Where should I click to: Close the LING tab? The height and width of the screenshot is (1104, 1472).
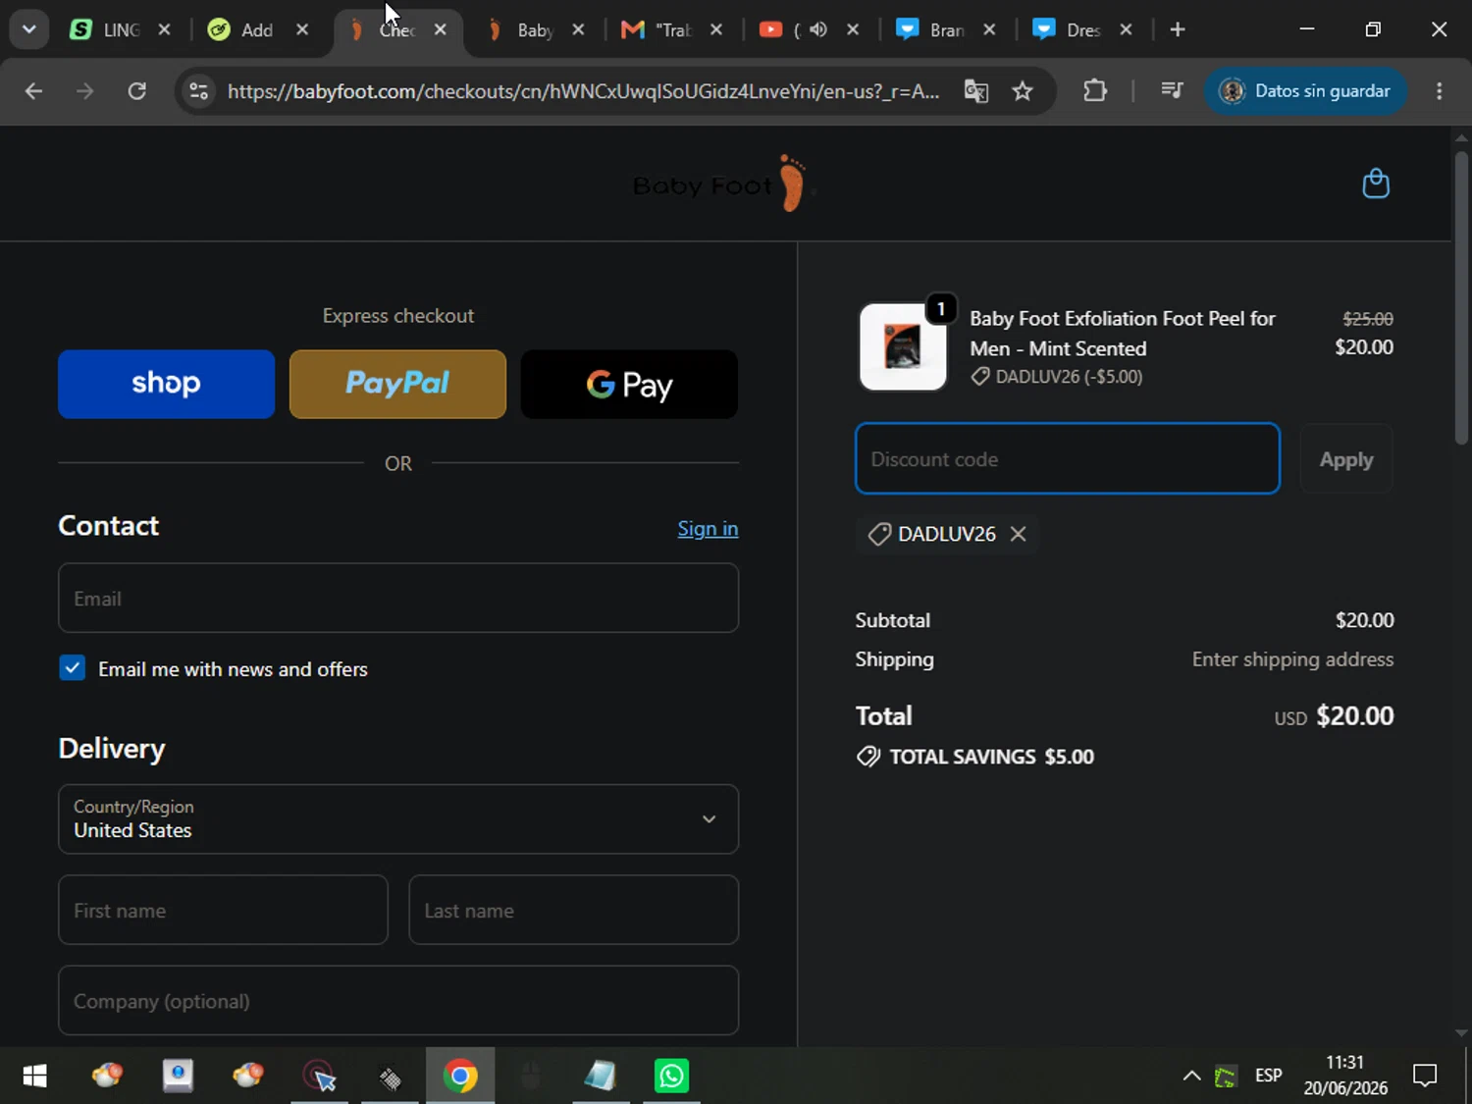(164, 29)
